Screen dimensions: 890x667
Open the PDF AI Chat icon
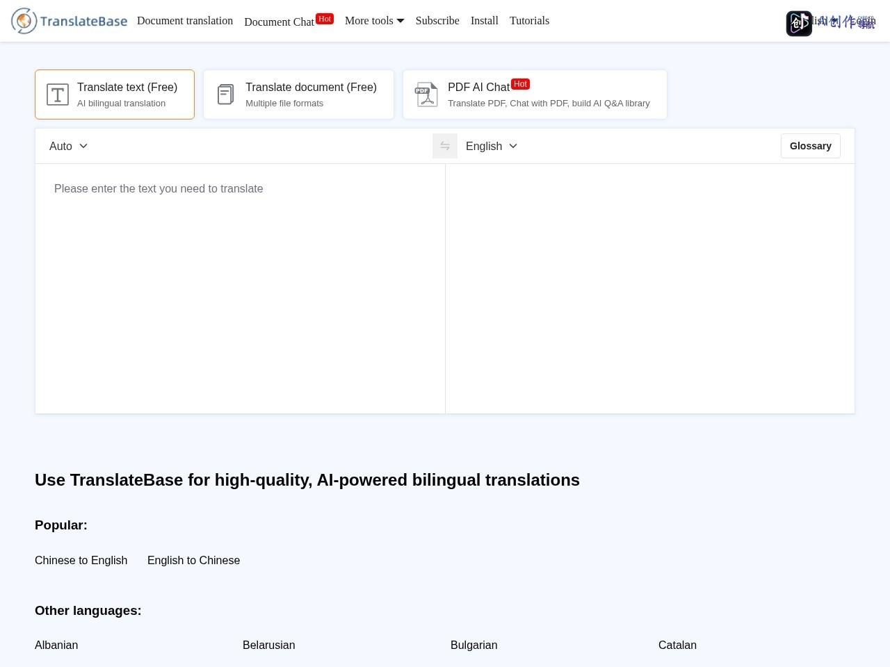(426, 94)
